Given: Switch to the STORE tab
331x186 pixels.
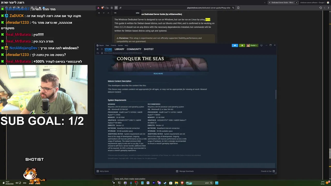Looking at the screenshot, I should (108, 49).
